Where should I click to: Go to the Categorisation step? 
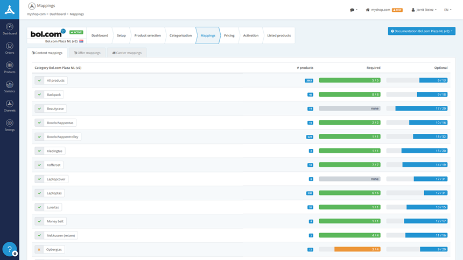[x=180, y=35]
